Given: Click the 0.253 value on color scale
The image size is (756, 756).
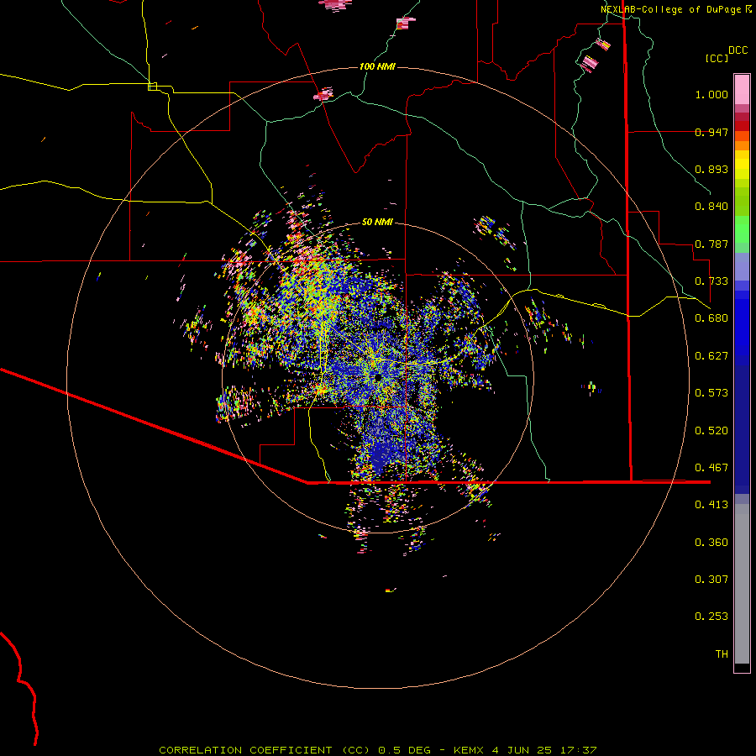Looking at the screenshot, I should (711, 617).
